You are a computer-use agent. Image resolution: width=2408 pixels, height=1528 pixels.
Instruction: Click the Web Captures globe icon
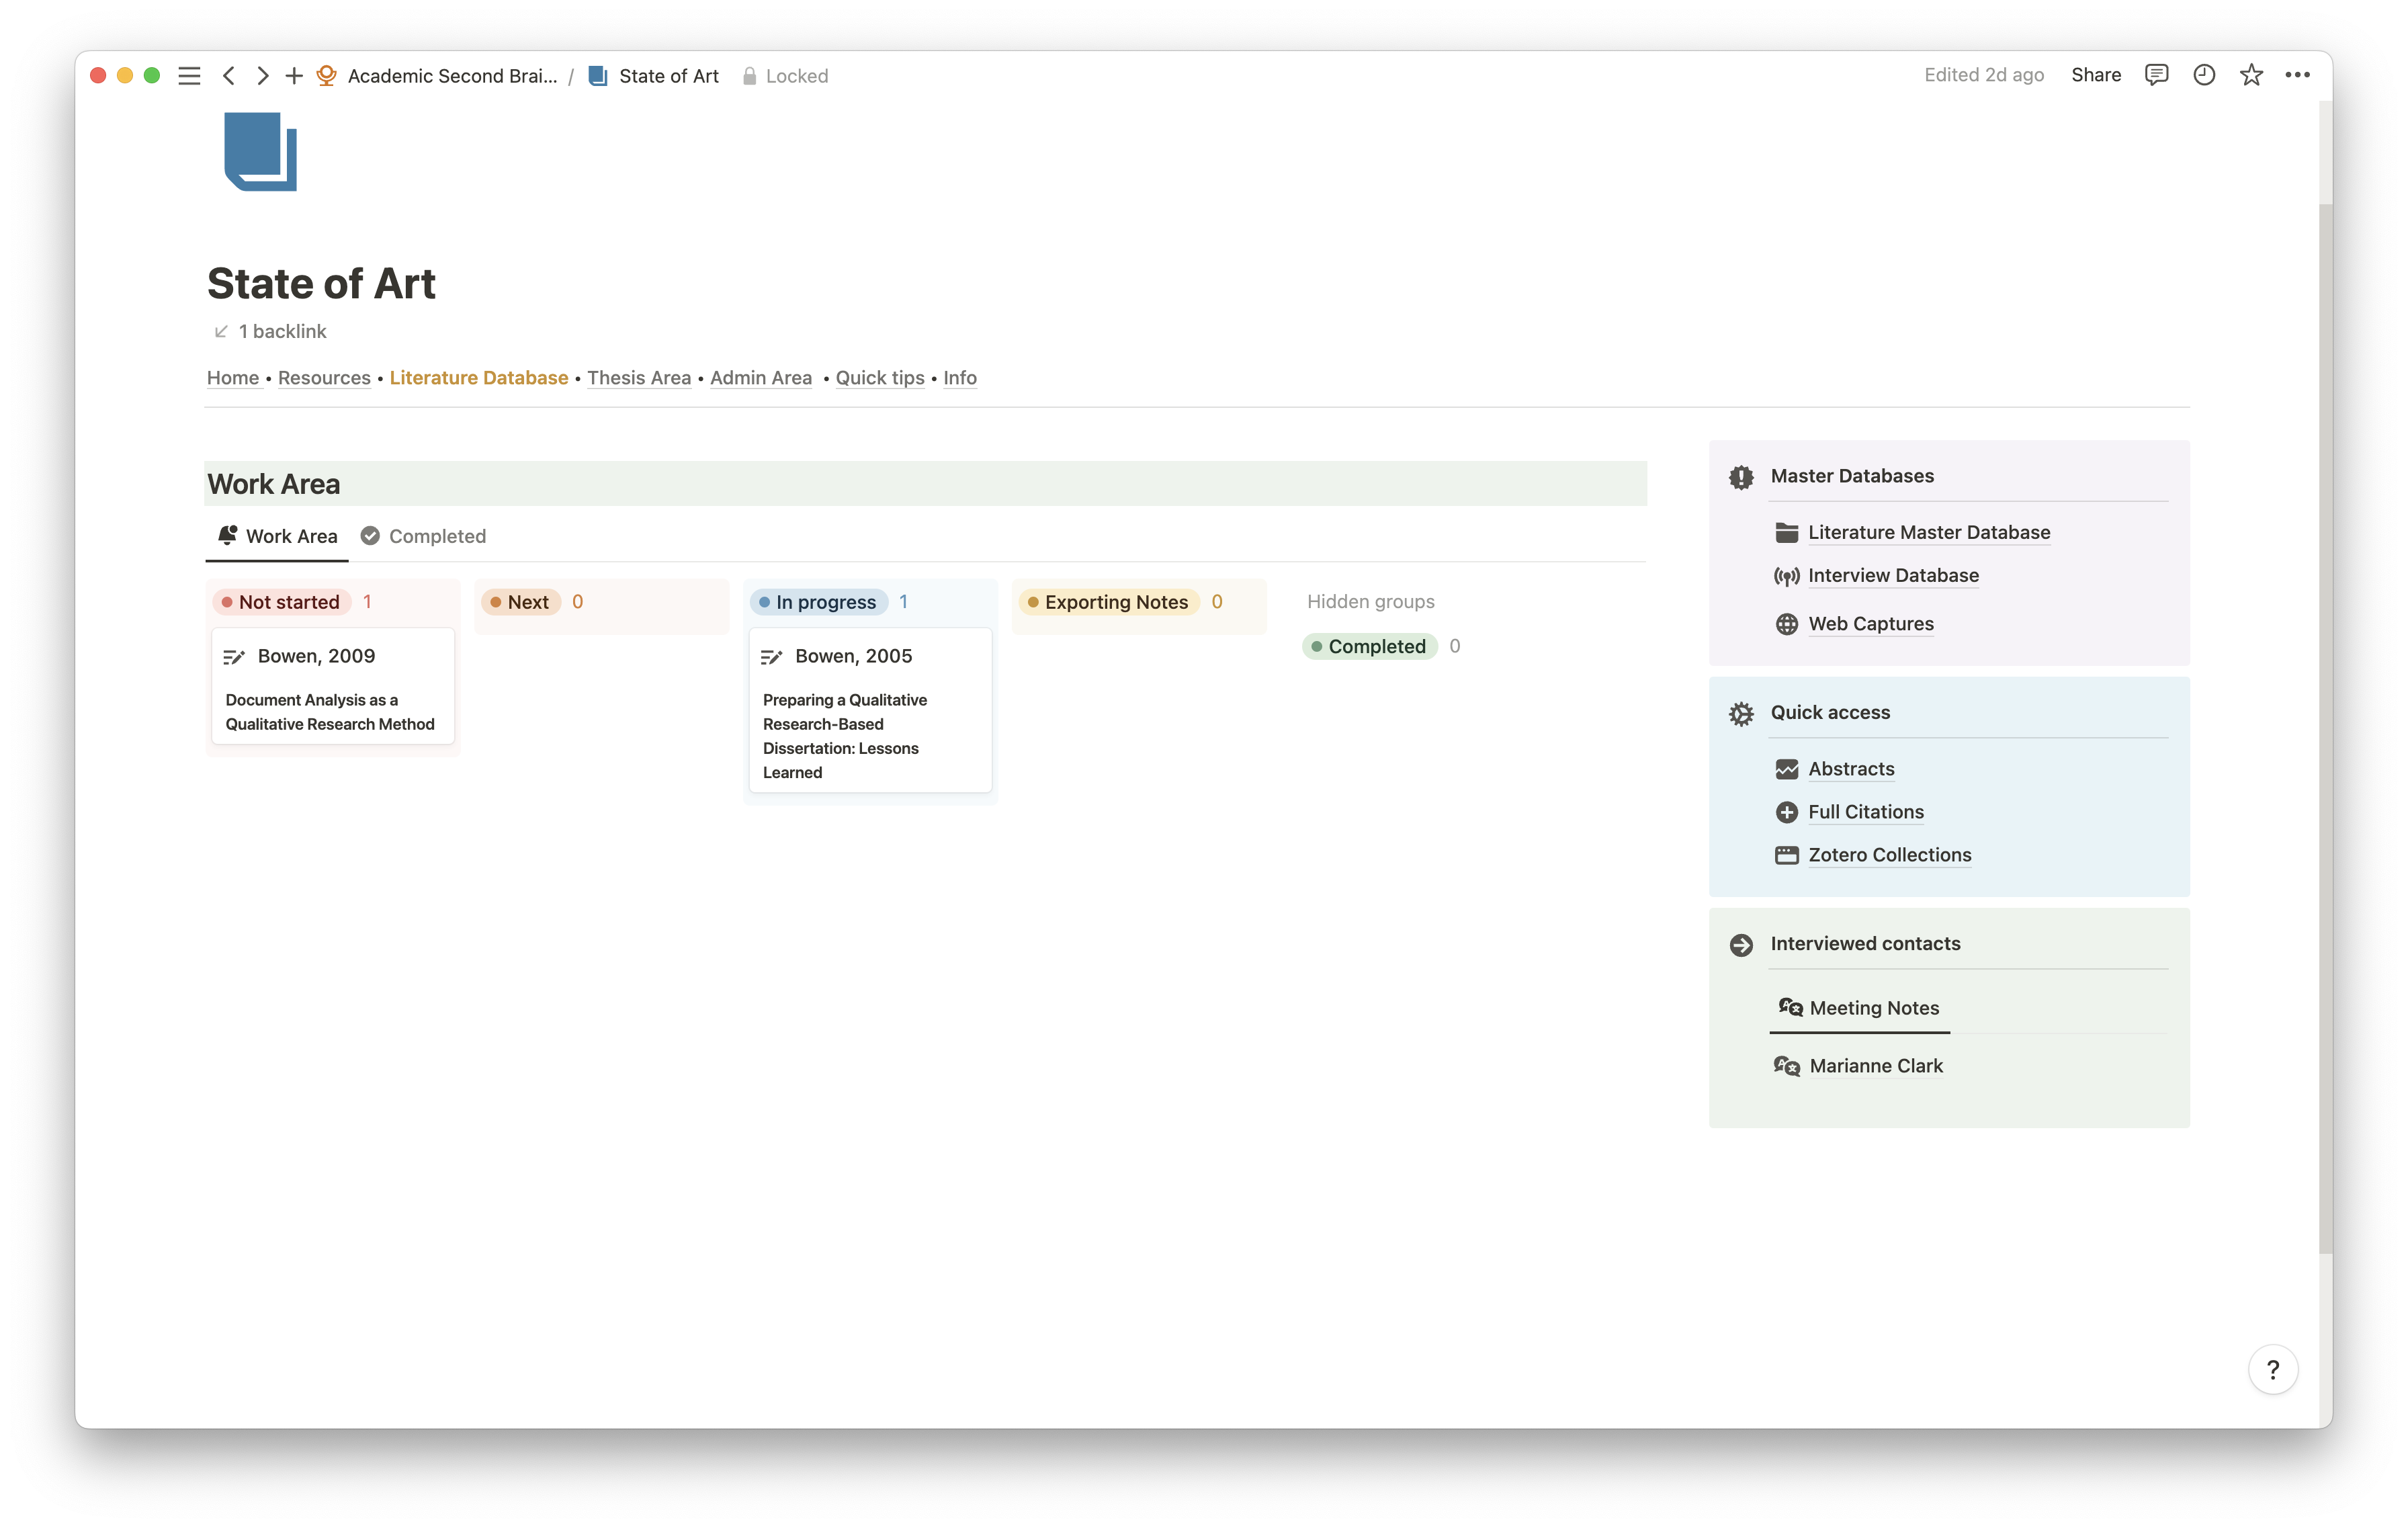(1786, 624)
